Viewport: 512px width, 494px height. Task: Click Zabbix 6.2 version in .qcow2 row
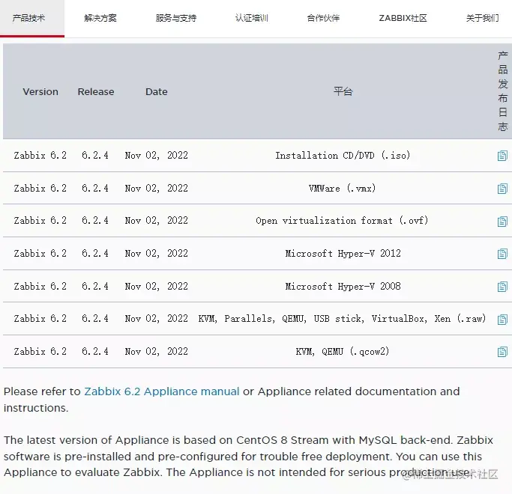40,352
